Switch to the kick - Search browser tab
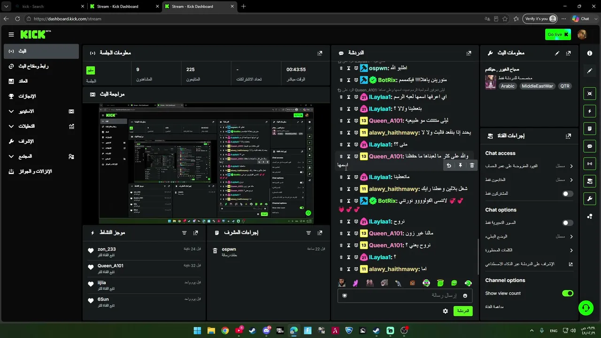The height and width of the screenshot is (338, 601). point(49,7)
